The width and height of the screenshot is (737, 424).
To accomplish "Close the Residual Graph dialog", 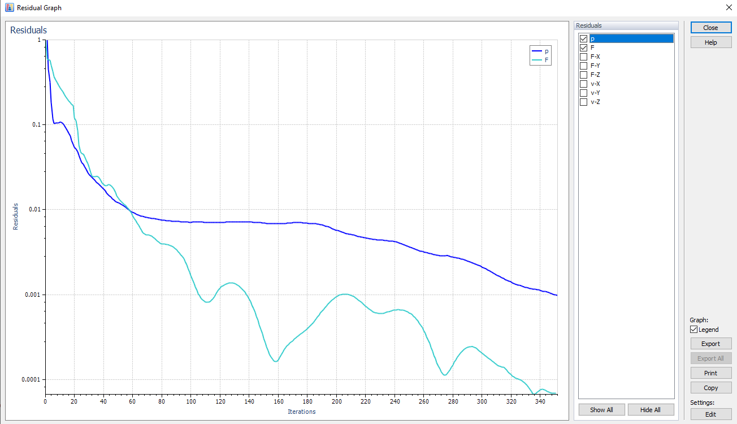I will coord(710,27).
